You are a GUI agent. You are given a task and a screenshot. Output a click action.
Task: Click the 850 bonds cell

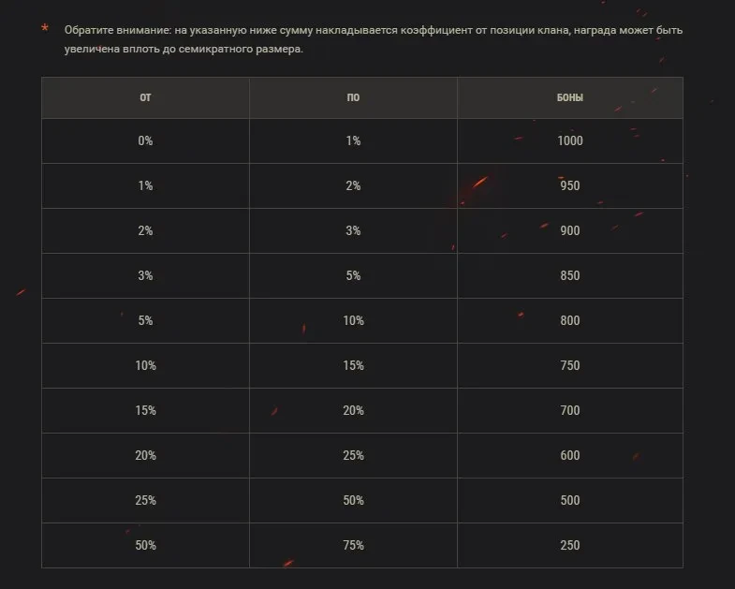(x=569, y=275)
